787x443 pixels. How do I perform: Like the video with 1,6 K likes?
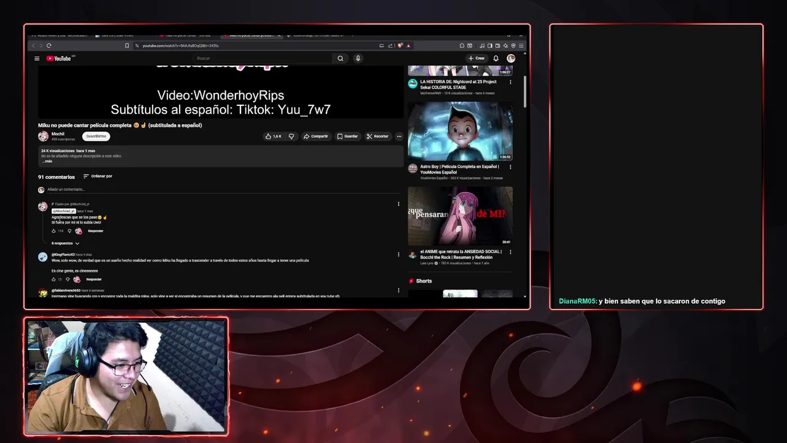point(274,137)
